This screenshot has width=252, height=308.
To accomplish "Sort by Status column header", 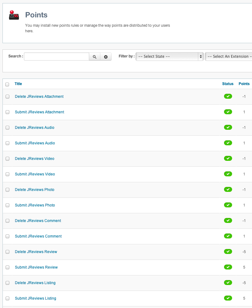I will (228, 84).
